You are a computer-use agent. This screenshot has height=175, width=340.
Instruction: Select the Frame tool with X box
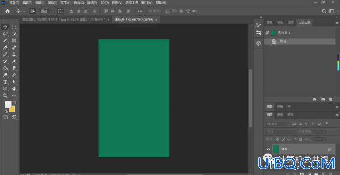14,40
